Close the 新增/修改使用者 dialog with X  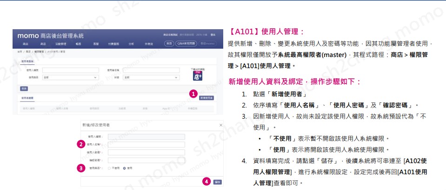click(221, 125)
